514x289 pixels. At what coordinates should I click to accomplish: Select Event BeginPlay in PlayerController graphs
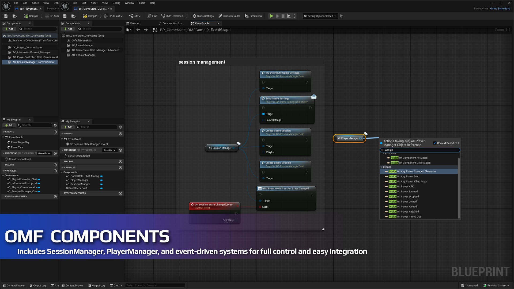pos(20,142)
